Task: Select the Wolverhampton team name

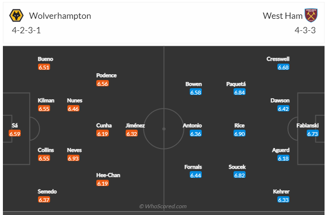Action: click(x=60, y=16)
